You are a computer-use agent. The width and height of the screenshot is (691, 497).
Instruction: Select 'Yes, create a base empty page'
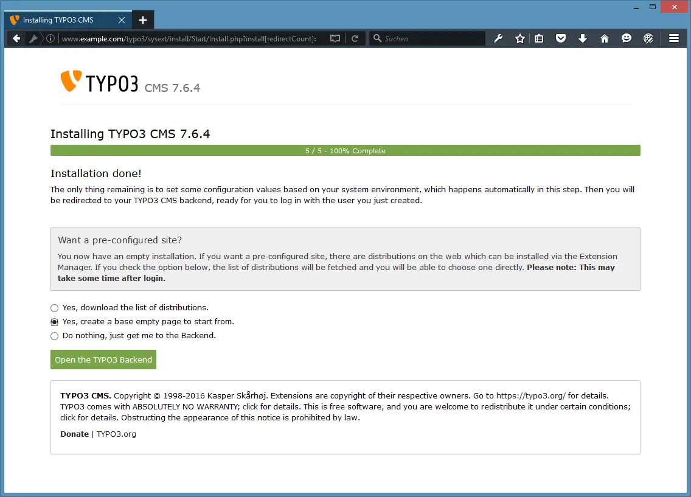pos(54,322)
